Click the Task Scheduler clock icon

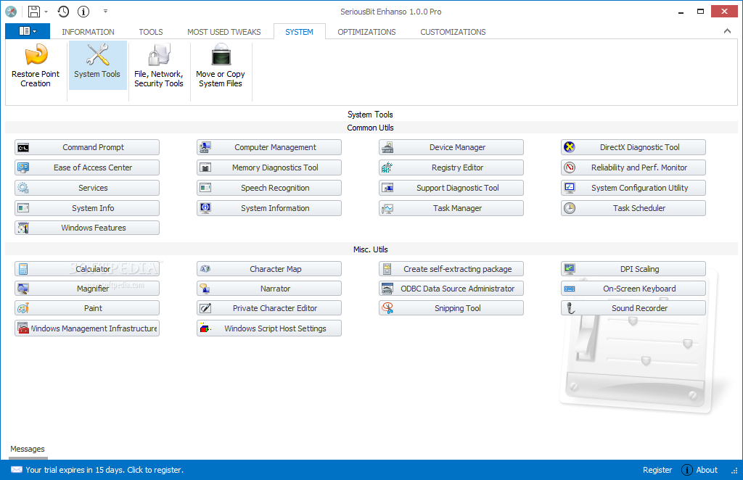570,208
